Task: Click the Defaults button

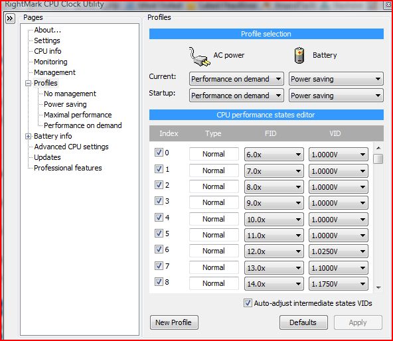Action: 303,322
